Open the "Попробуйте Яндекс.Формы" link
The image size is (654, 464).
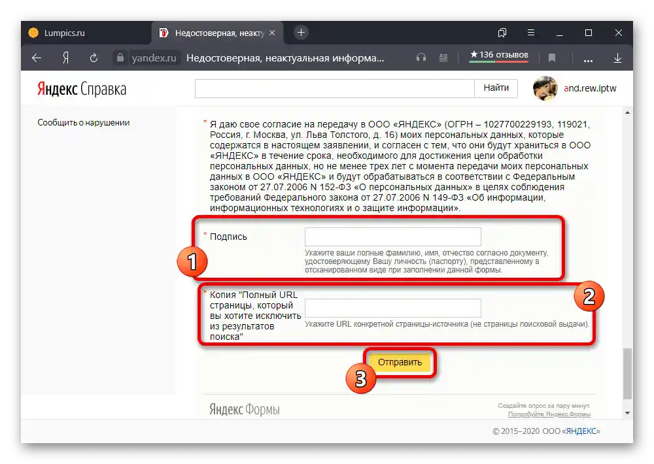(x=551, y=414)
